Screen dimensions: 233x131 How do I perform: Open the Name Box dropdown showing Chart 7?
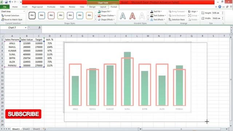coord(25,28)
